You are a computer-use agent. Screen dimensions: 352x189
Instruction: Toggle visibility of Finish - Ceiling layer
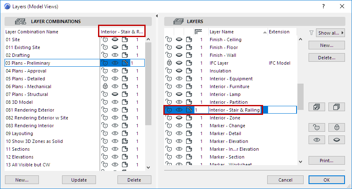[x=179, y=40]
